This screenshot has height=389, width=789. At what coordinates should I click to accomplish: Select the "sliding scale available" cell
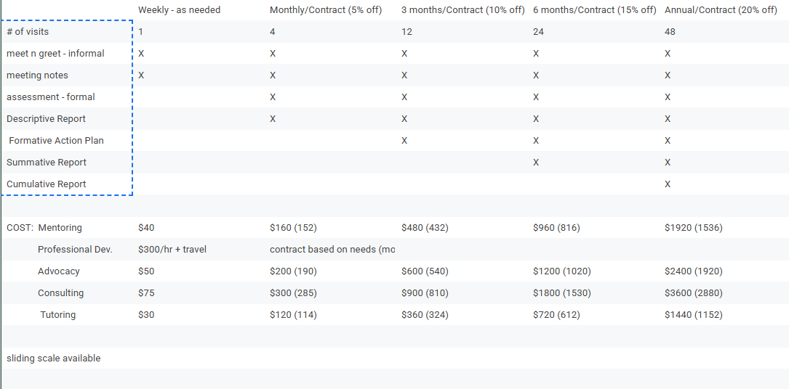pyautogui.click(x=54, y=359)
